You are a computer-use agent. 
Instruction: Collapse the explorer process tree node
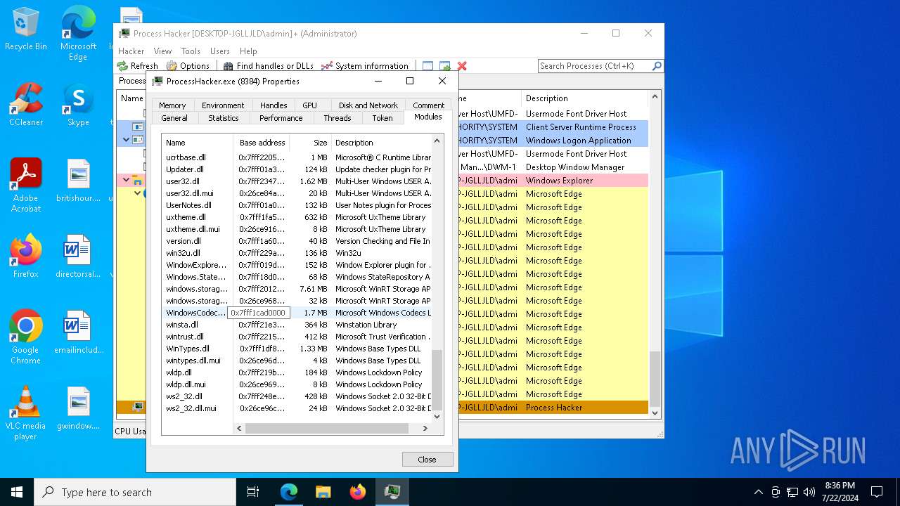click(127, 180)
